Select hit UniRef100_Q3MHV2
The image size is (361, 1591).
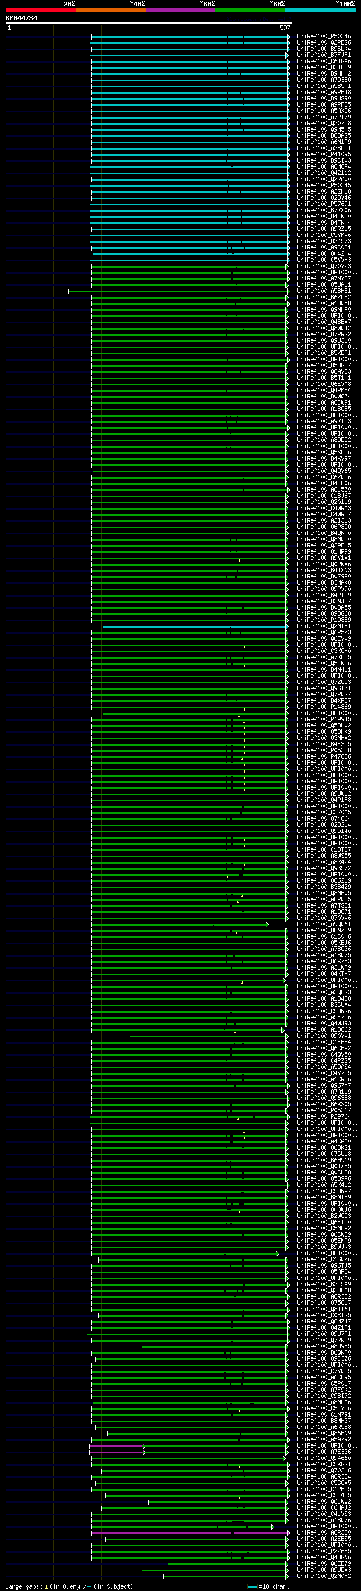point(324,738)
